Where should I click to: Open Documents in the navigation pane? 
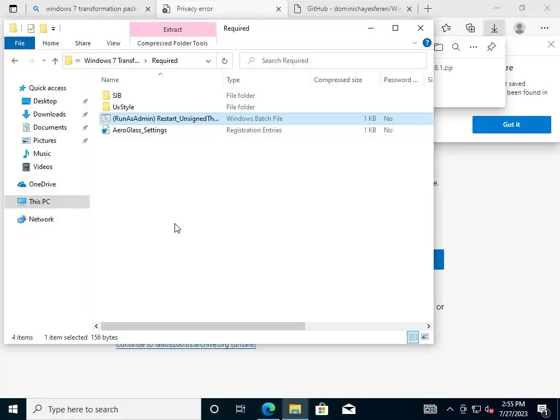pos(50,127)
